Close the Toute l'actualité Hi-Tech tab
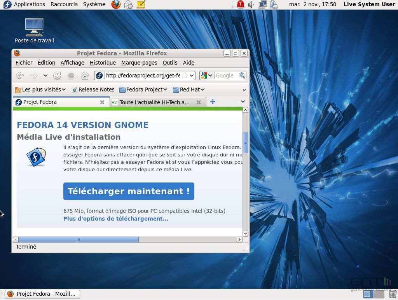The image size is (398, 300). (199, 102)
